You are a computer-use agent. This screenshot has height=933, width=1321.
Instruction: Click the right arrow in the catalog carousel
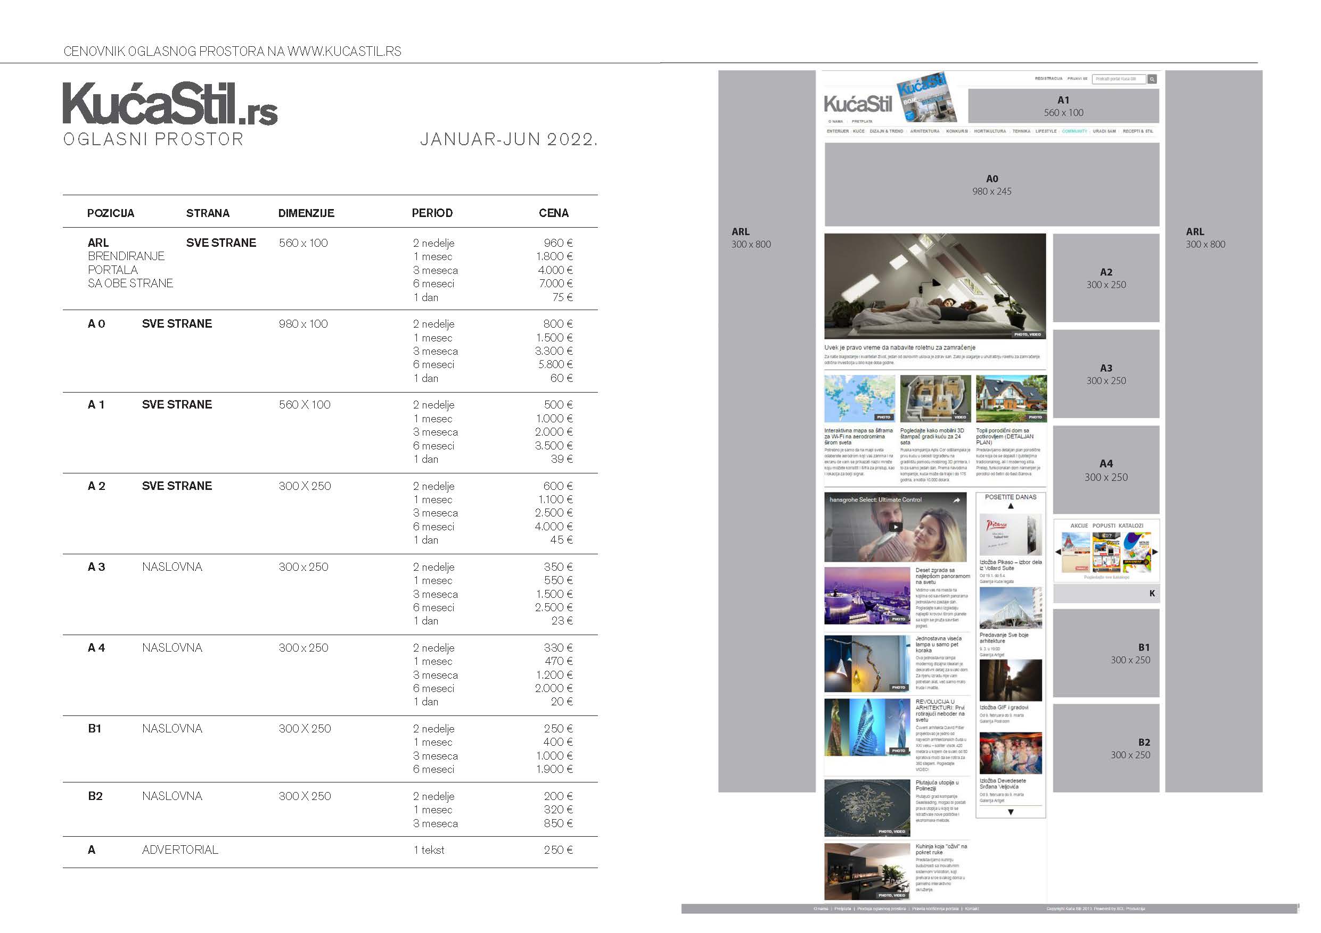(1155, 553)
